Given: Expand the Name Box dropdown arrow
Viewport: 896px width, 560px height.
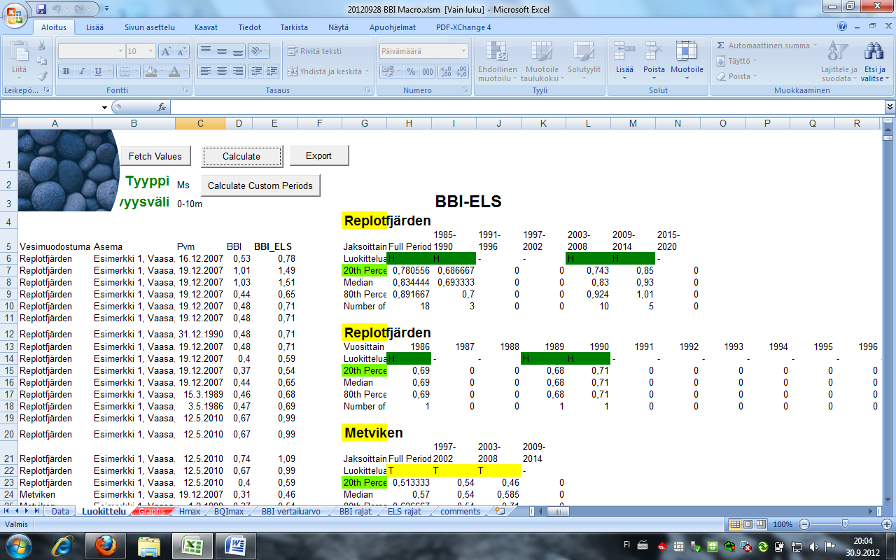Looking at the screenshot, I should click(x=105, y=107).
